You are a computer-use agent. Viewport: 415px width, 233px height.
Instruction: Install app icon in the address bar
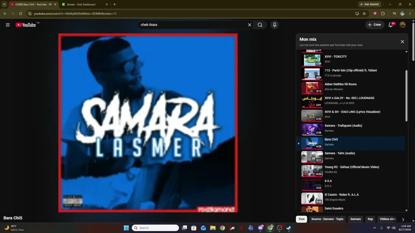coord(357,14)
